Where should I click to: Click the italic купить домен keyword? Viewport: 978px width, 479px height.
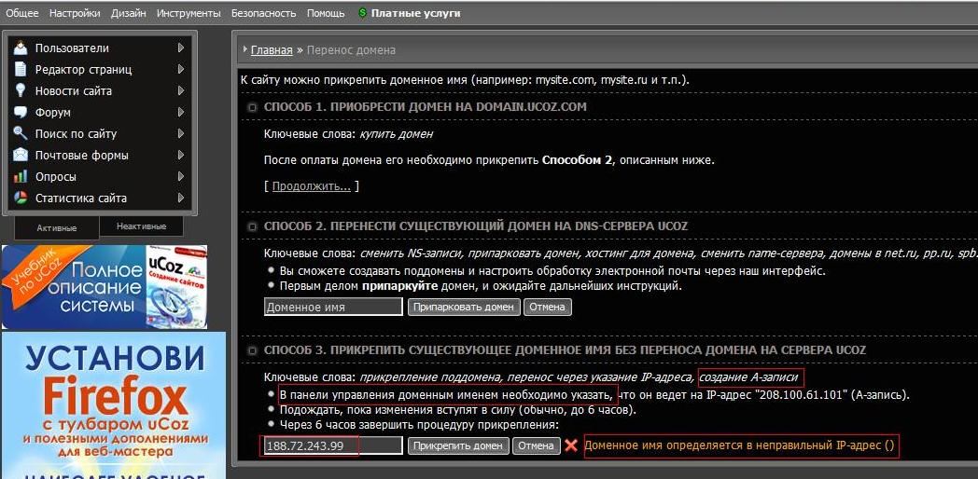(x=397, y=134)
